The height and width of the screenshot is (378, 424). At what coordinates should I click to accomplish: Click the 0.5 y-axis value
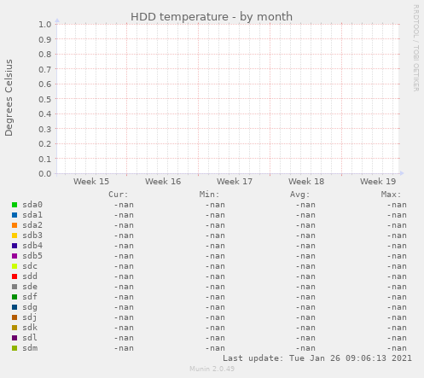(x=45, y=99)
